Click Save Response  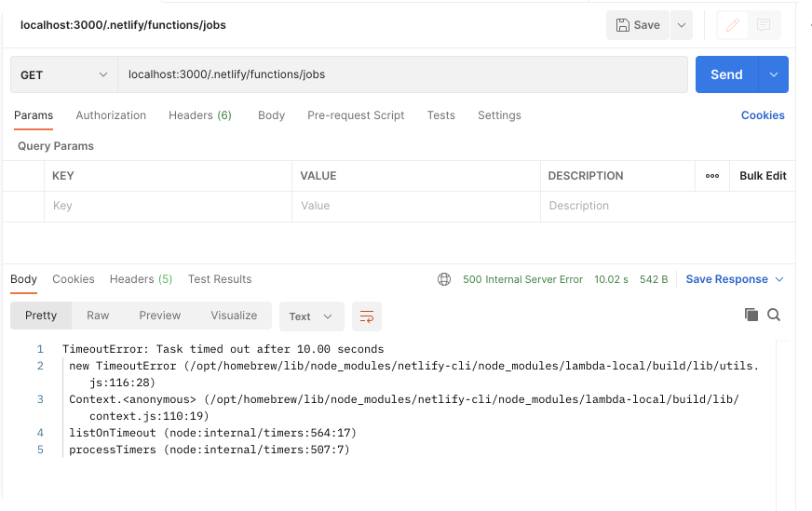[726, 279]
